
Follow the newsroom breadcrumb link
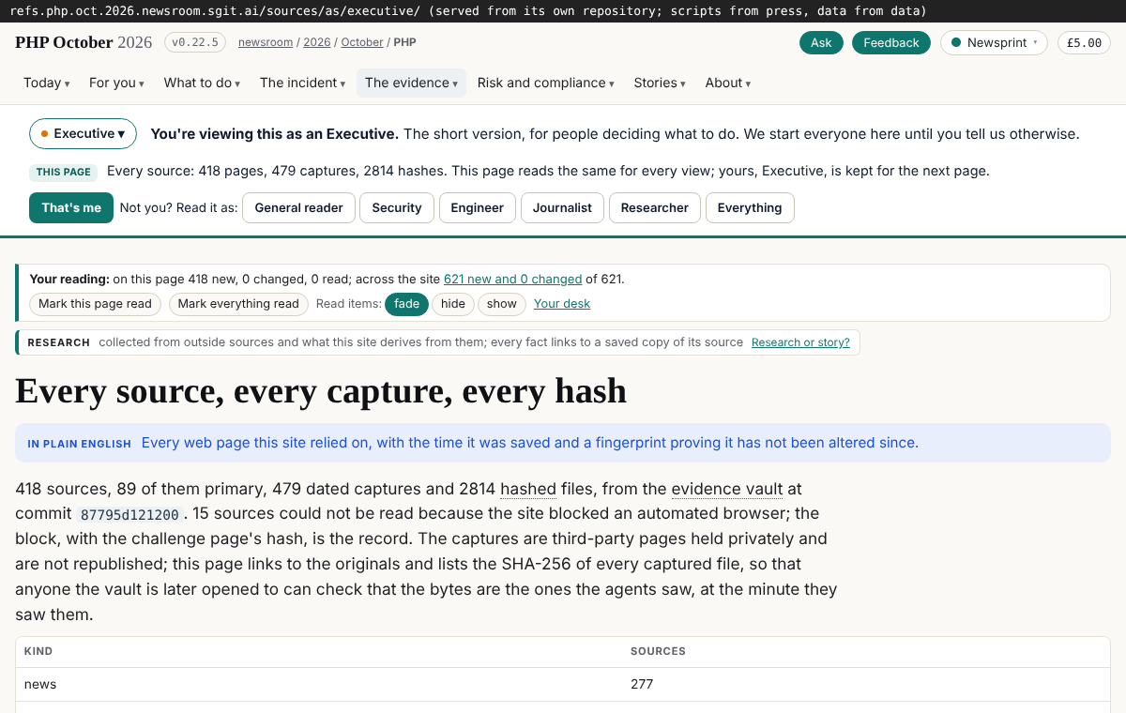tap(266, 42)
